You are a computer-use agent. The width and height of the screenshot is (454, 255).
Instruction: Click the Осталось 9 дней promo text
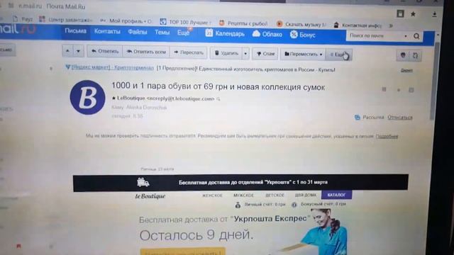pyautogui.click(x=196, y=235)
